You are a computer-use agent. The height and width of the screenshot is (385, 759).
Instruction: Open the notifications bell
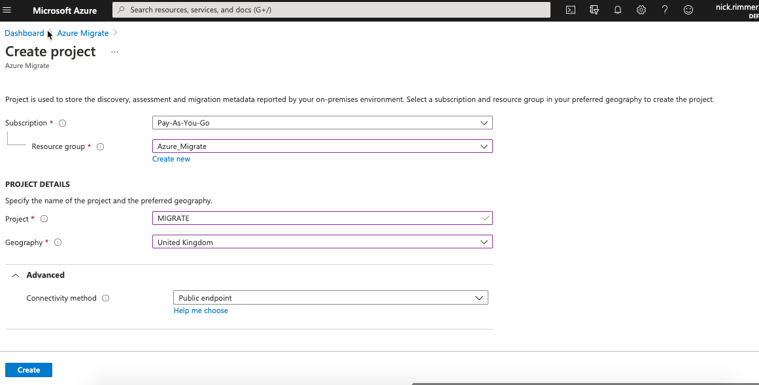pos(618,10)
